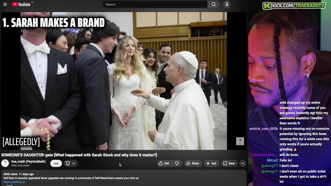Viewport: 331px width, 186px height.
Task: Join the hoe_math channel membership
Action: click(x=56, y=163)
